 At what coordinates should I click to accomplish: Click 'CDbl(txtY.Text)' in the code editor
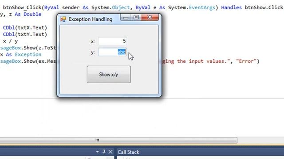coord(25,34)
